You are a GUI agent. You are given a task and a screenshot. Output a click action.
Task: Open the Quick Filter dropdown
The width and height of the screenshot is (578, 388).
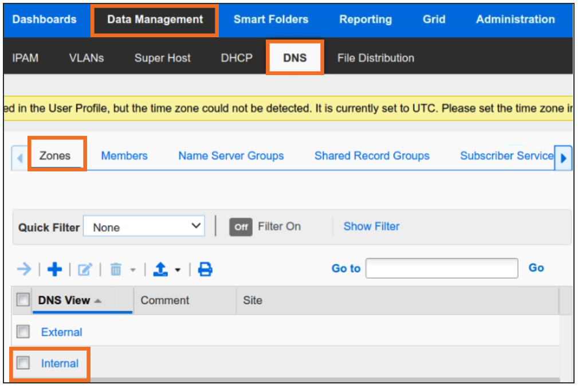[144, 227]
